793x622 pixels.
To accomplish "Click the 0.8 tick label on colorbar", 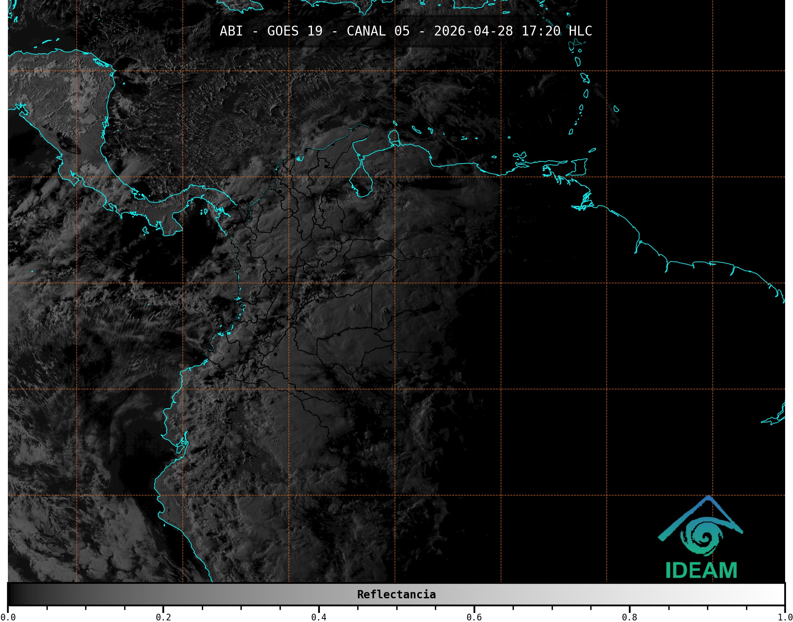I will [x=629, y=617].
